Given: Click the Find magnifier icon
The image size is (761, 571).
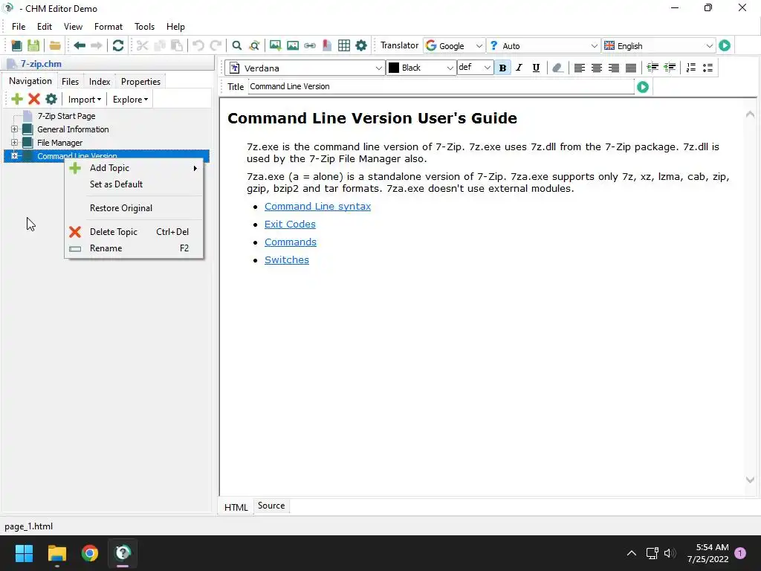Looking at the screenshot, I should (237, 45).
